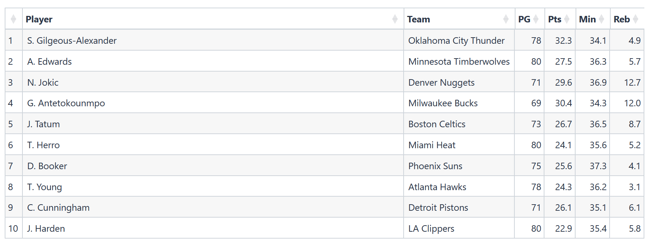Sort table by Reb column arrows
The image size is (661, 244).
click(635, 19)
